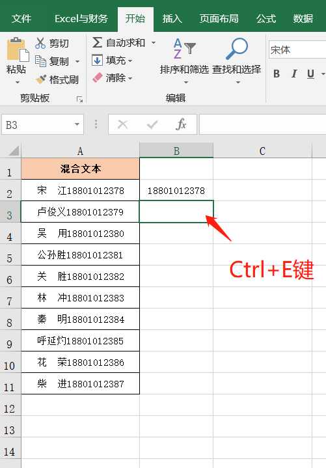
Task: Click cell with 呼延灼18801012385
Action: click(80, 340)
